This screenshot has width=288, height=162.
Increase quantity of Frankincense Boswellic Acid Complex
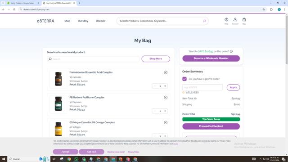(165, 86)
